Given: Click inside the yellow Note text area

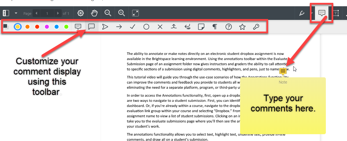Looking at the screenshot, I should [283, 108].
